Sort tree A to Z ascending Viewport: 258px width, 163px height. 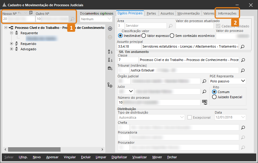pos(110,52)
